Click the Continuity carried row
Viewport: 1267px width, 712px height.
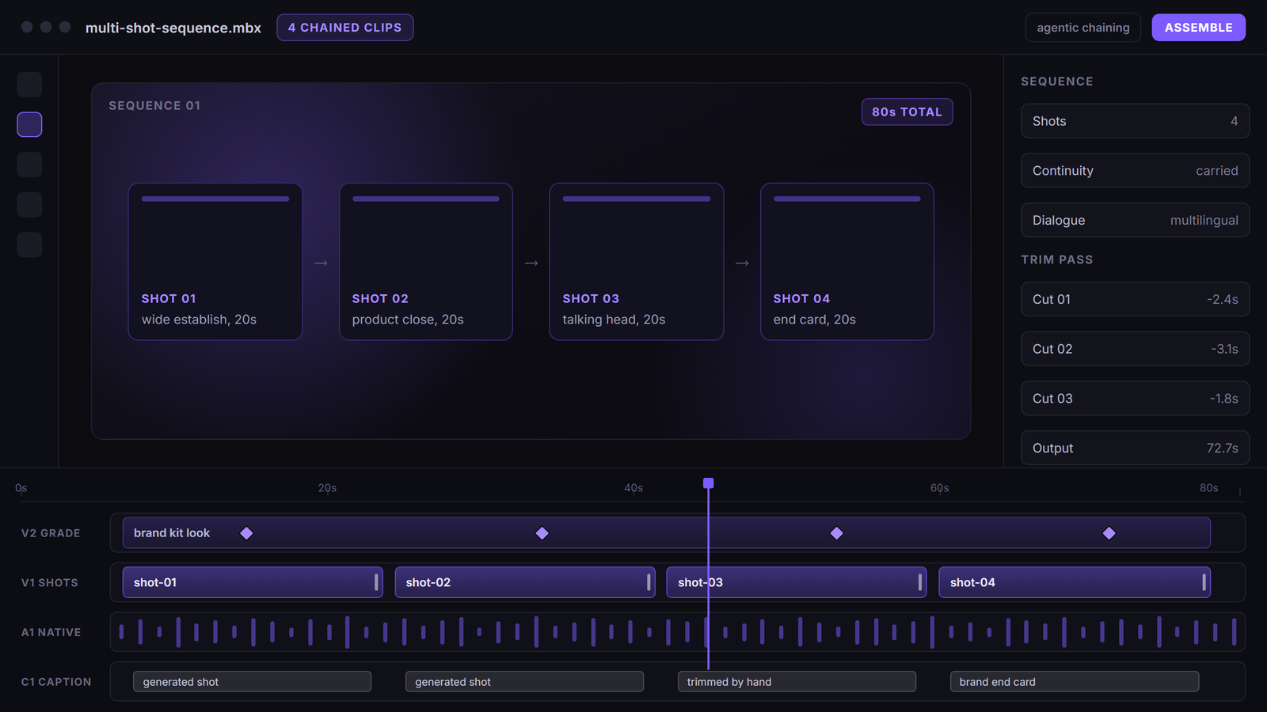[1135, 171]
